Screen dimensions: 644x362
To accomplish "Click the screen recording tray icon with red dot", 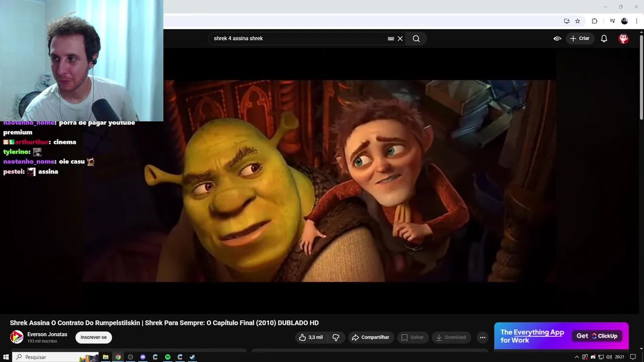I will (x=585, y=357).
